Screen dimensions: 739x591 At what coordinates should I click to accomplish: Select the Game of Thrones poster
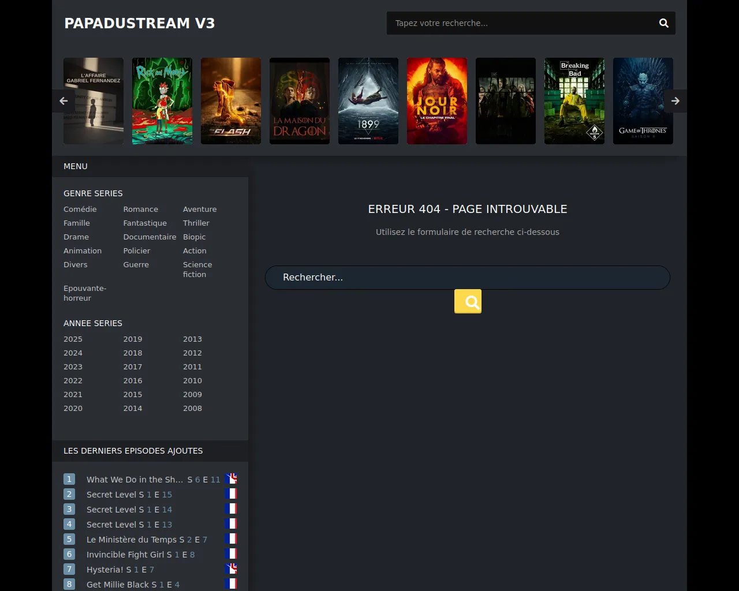(643, 101)
